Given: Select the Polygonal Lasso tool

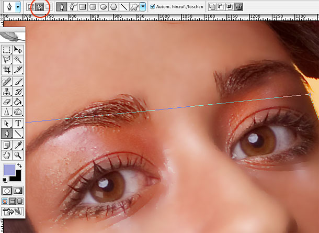Looking at the screenshot, I should (7, 60).
